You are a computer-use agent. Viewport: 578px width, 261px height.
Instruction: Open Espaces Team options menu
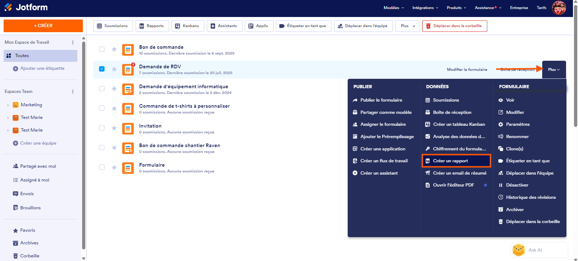73,91
